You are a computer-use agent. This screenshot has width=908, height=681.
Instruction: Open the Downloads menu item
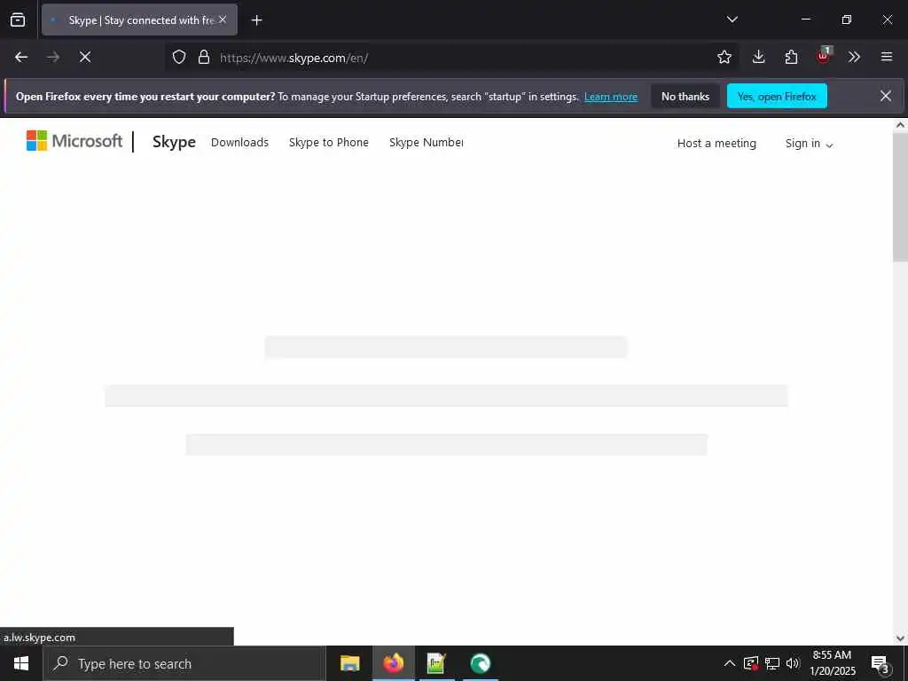[239, 143]
